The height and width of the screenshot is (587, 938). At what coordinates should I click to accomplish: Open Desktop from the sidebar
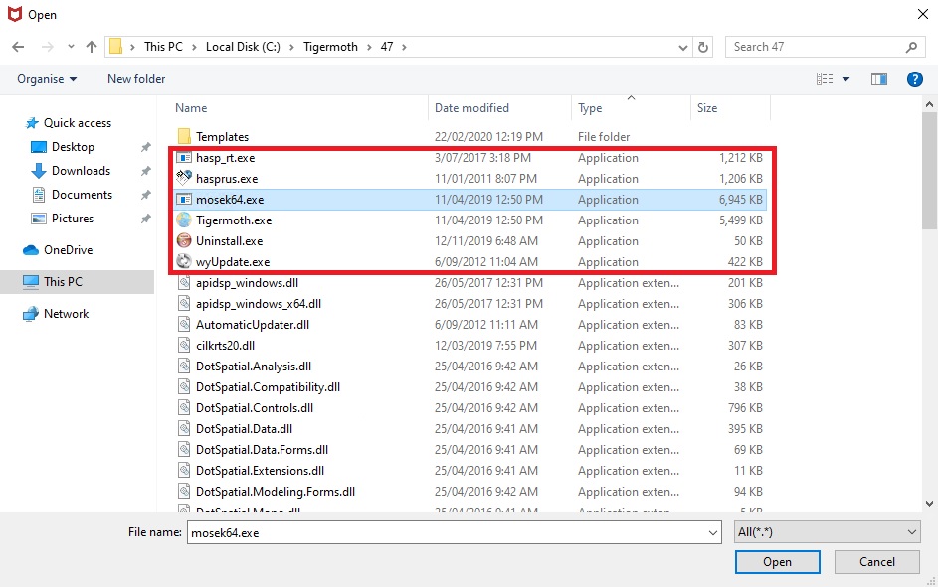(x=73, y=147)
